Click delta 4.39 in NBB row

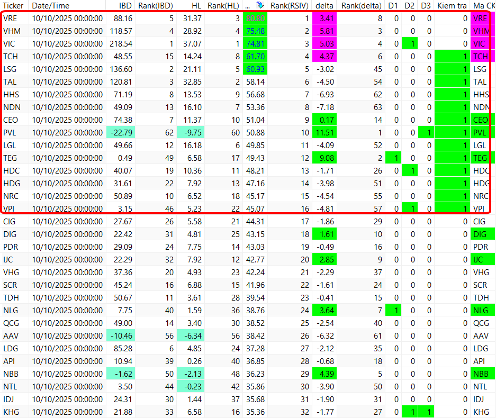[x=324, y=374]
